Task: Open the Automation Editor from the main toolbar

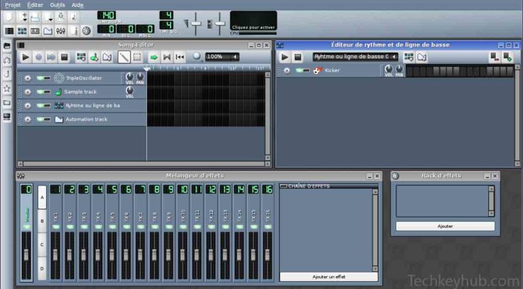Action: tap(48, 31)
